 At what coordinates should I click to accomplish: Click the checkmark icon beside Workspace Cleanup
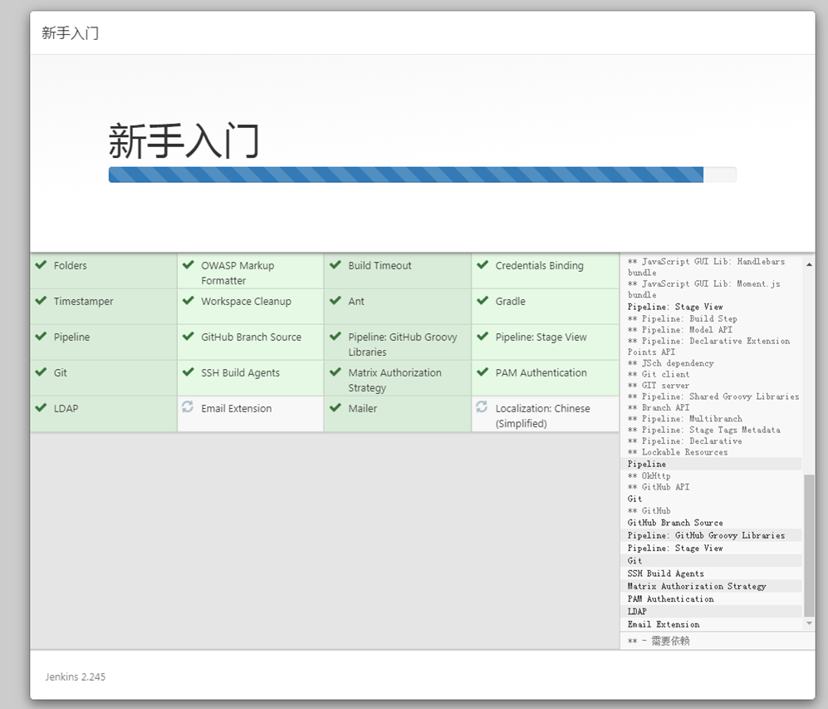188,301
